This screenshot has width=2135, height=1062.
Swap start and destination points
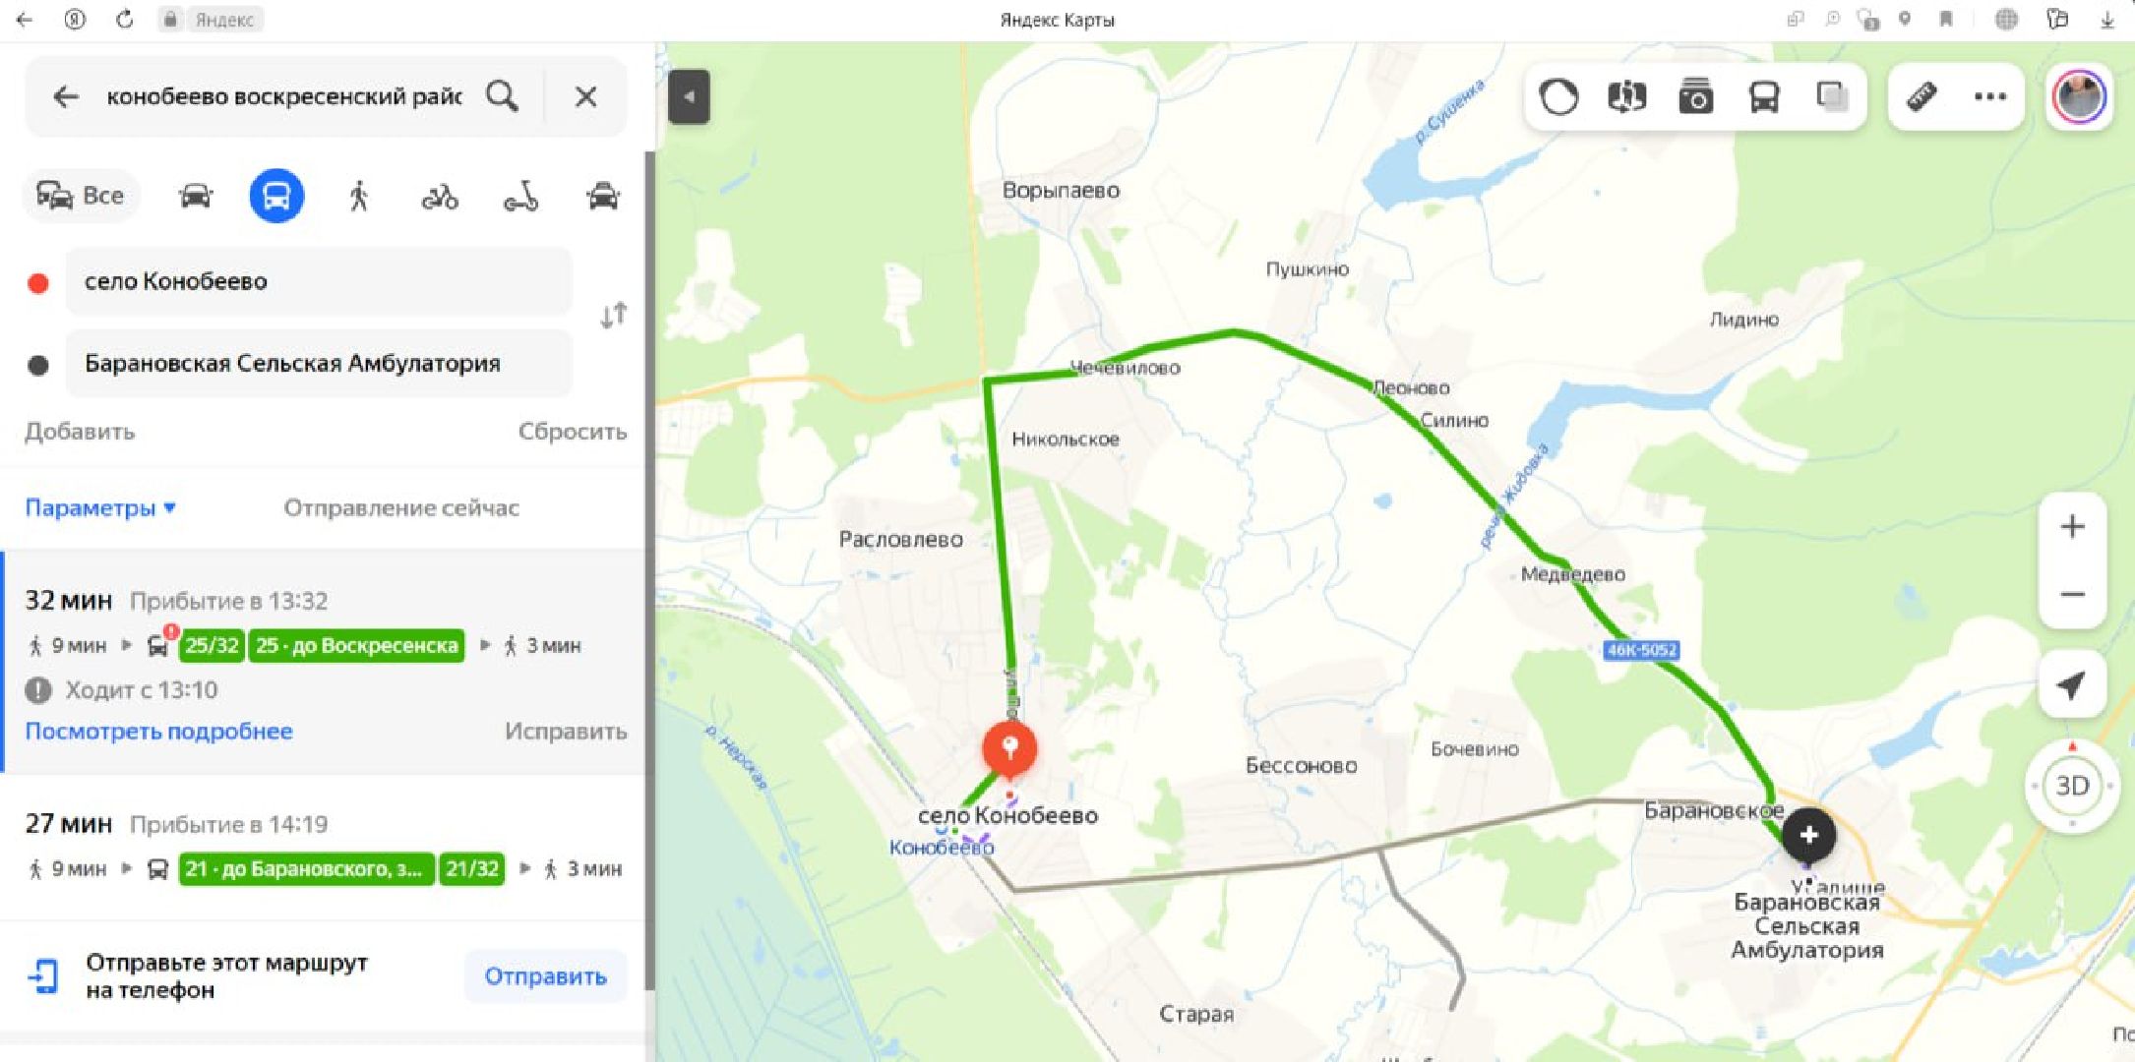click(613, 316)
